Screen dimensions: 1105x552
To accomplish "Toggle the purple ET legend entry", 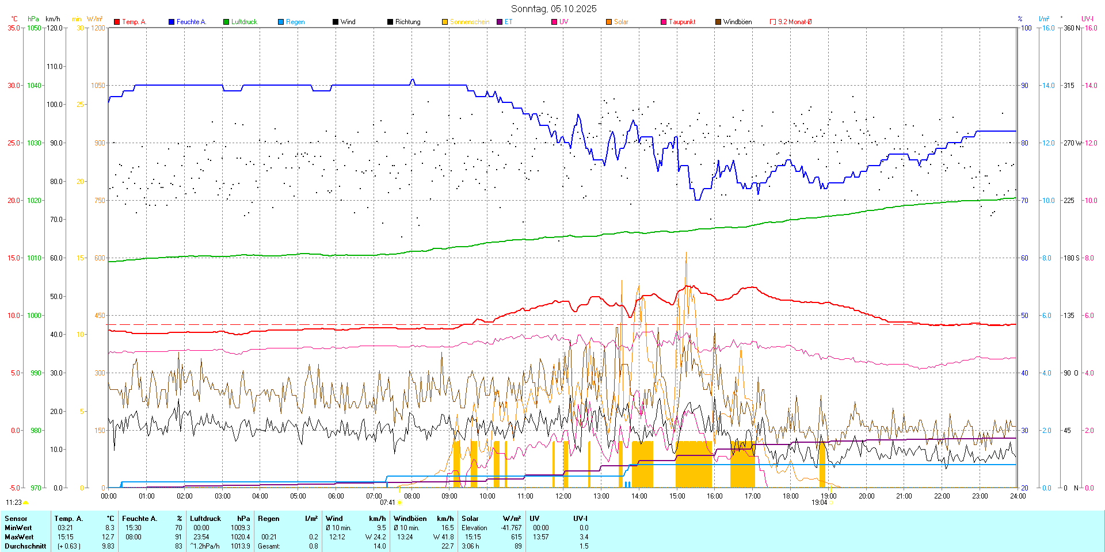I will click(500, 22).
